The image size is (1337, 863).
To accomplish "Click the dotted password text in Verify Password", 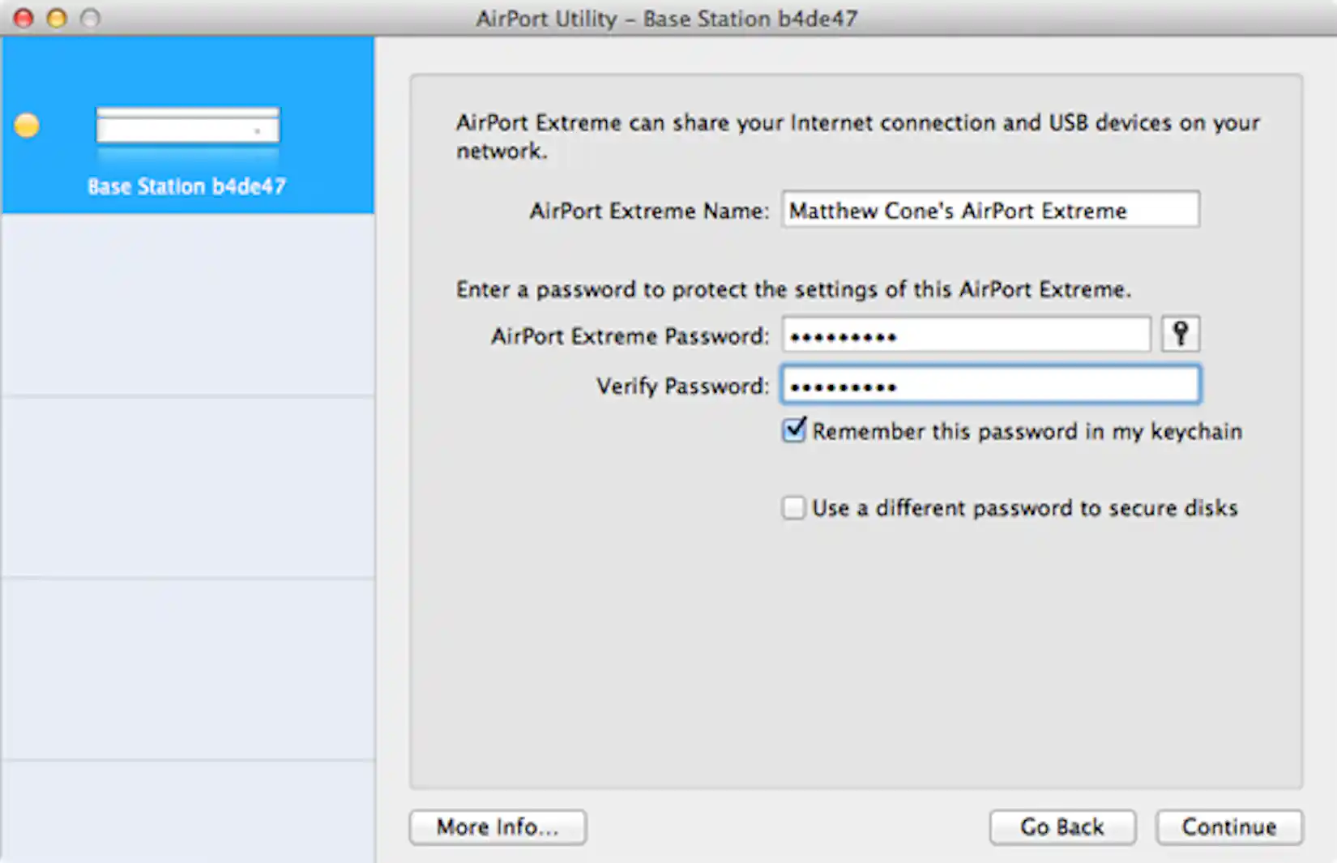I will pos(843,385).
